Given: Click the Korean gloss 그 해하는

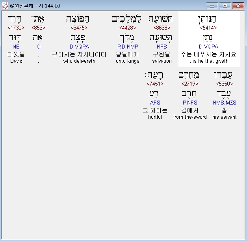Looking at the screenshot, I should pyautogui.click(x=155, y=110).
